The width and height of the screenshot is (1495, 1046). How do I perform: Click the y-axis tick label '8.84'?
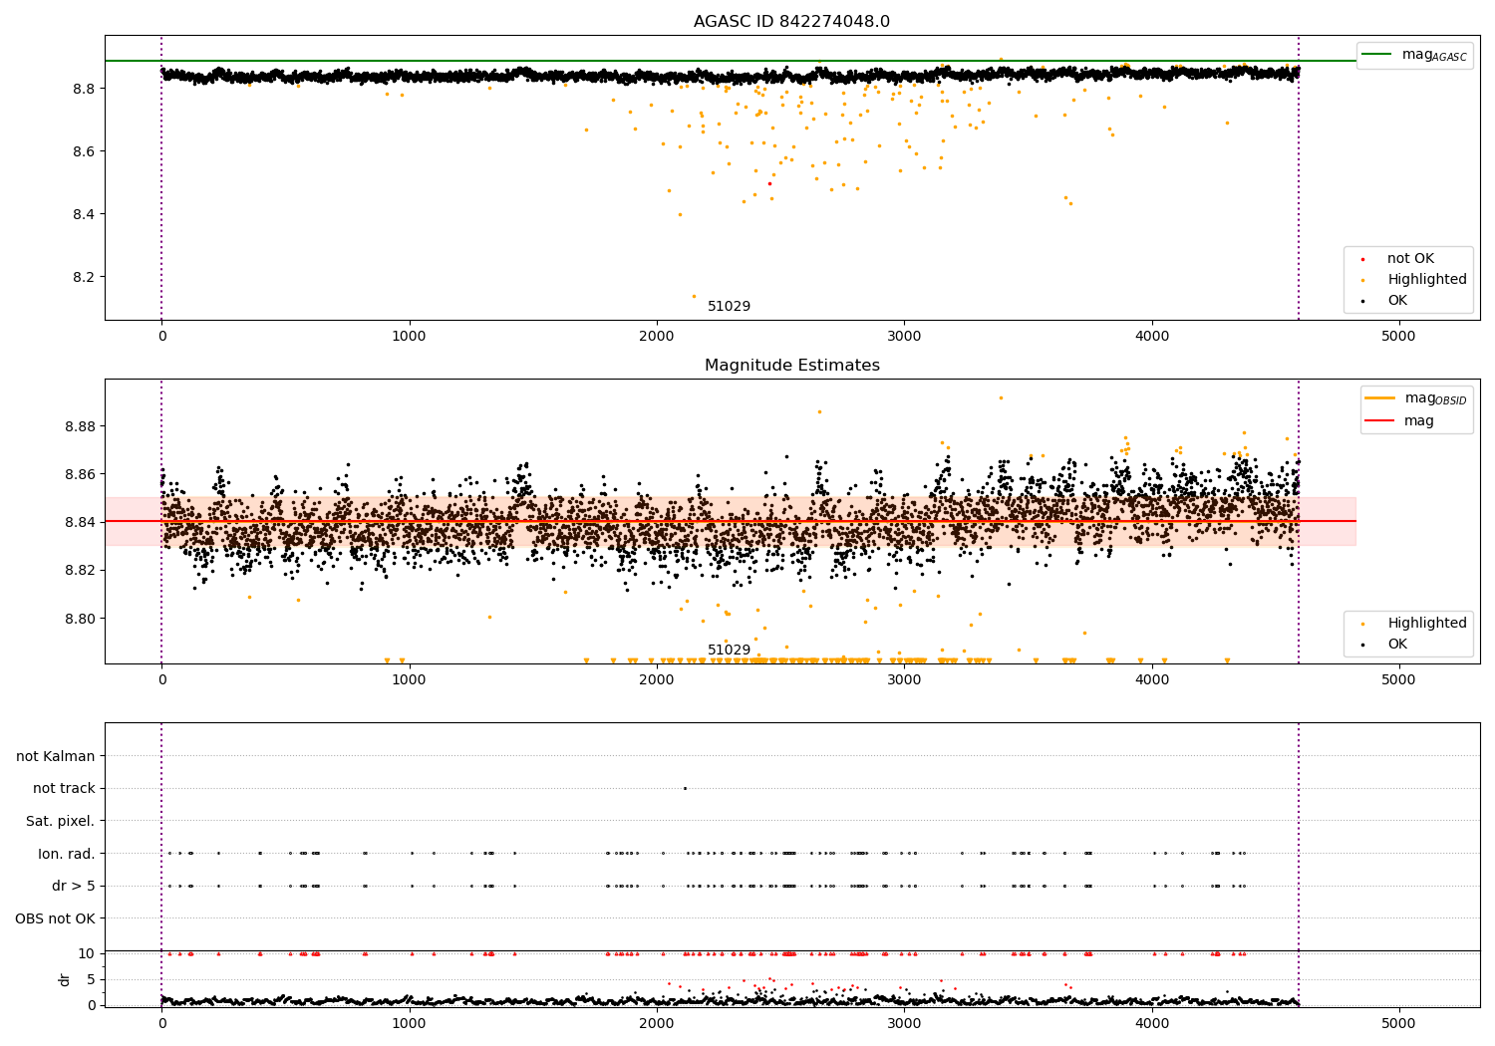(79, 522)
